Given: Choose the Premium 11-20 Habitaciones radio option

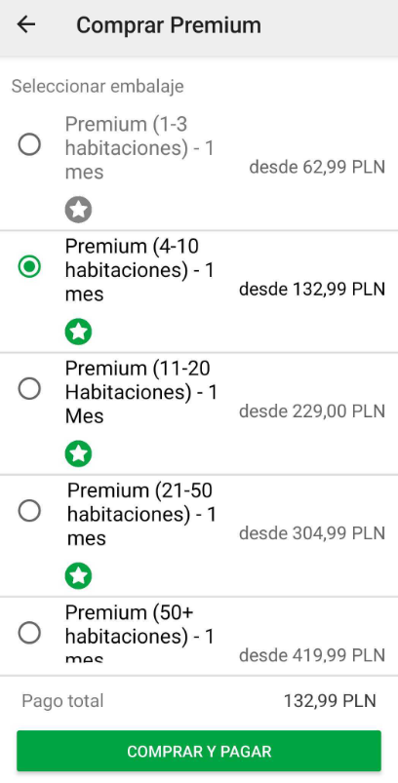Looking at the screenshot, I should 29,389.
